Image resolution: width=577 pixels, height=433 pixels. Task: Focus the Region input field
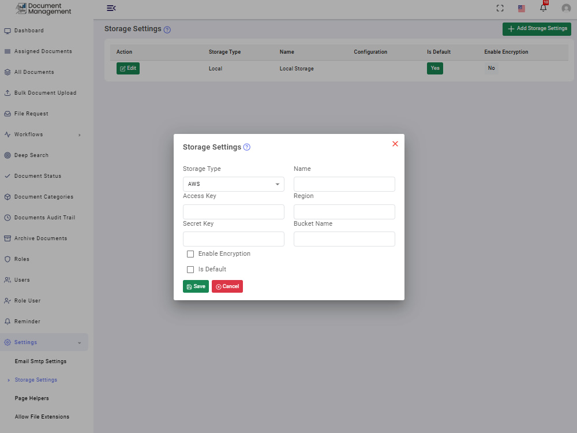coord(344,212)
